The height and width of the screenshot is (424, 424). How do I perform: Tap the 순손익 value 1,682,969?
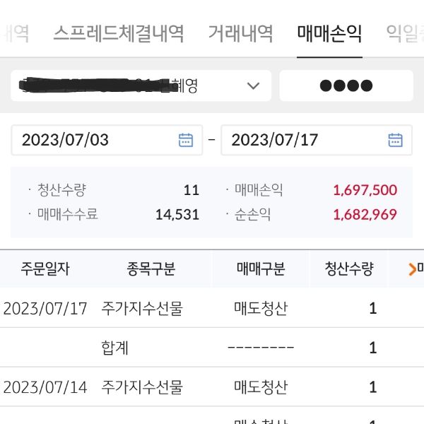[x=365, y=214]
